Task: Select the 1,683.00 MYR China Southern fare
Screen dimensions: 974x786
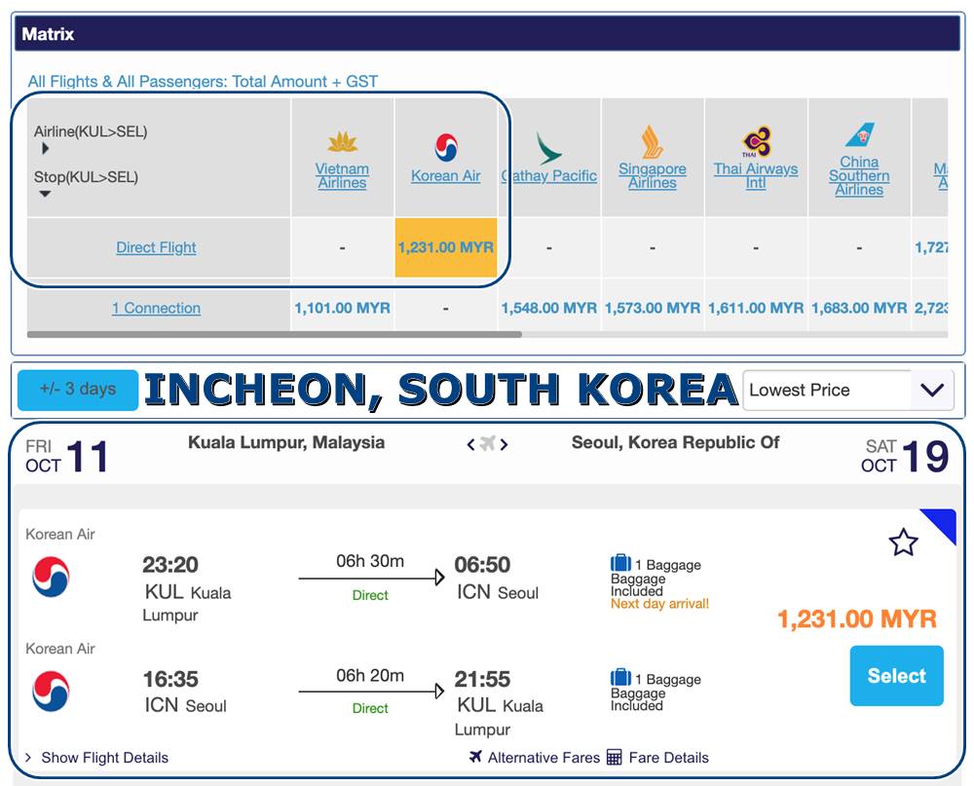Action: (859, 308)
